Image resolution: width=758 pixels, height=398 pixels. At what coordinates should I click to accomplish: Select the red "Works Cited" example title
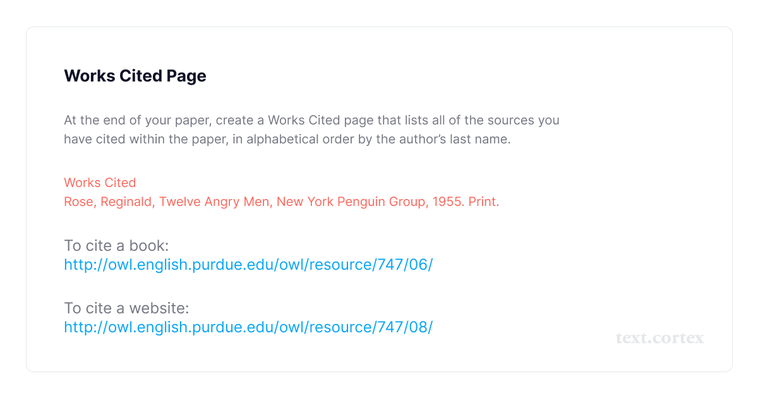[100, 183]
